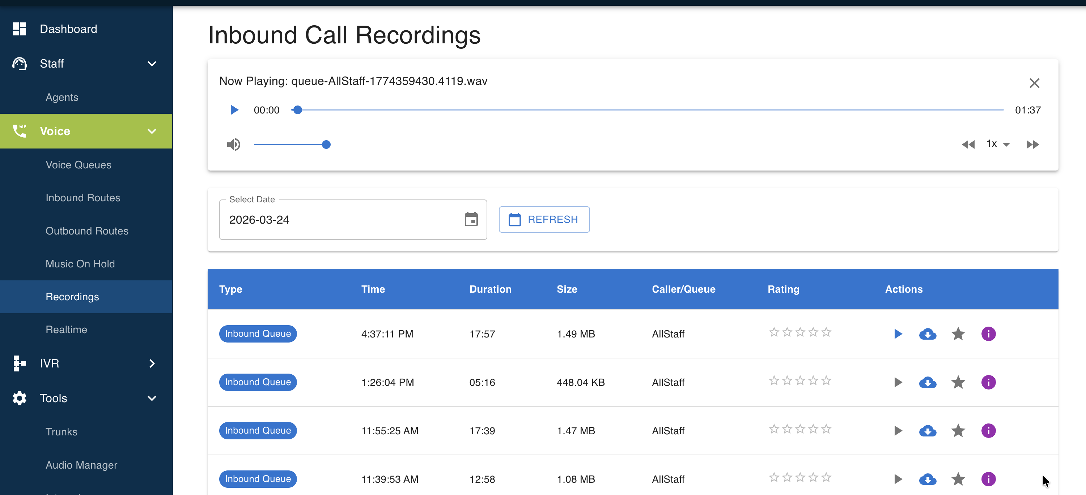
Task: Close the Now Playing audio player
Action: point(1034,83)
